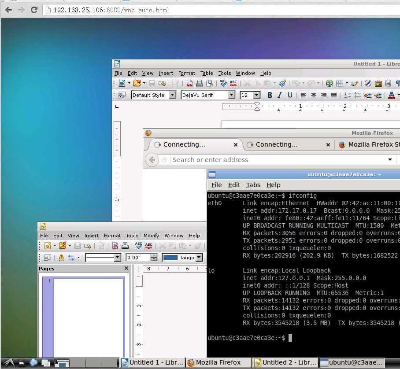Click Export as PDF icon in Writer
Viewport: 400px width, 369px height.
189,83
